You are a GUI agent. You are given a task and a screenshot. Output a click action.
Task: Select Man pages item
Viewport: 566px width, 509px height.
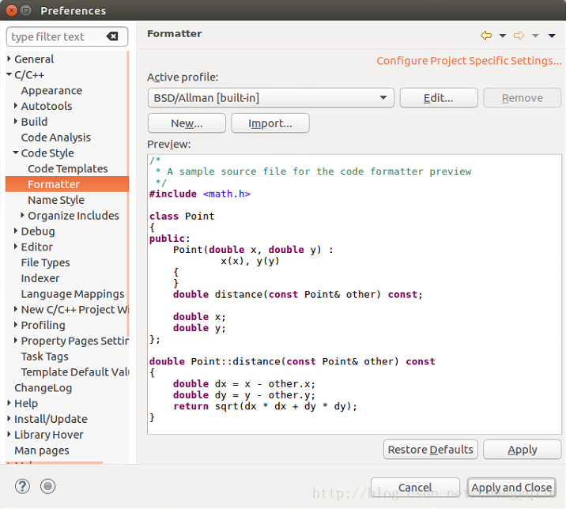click(42, 451)
